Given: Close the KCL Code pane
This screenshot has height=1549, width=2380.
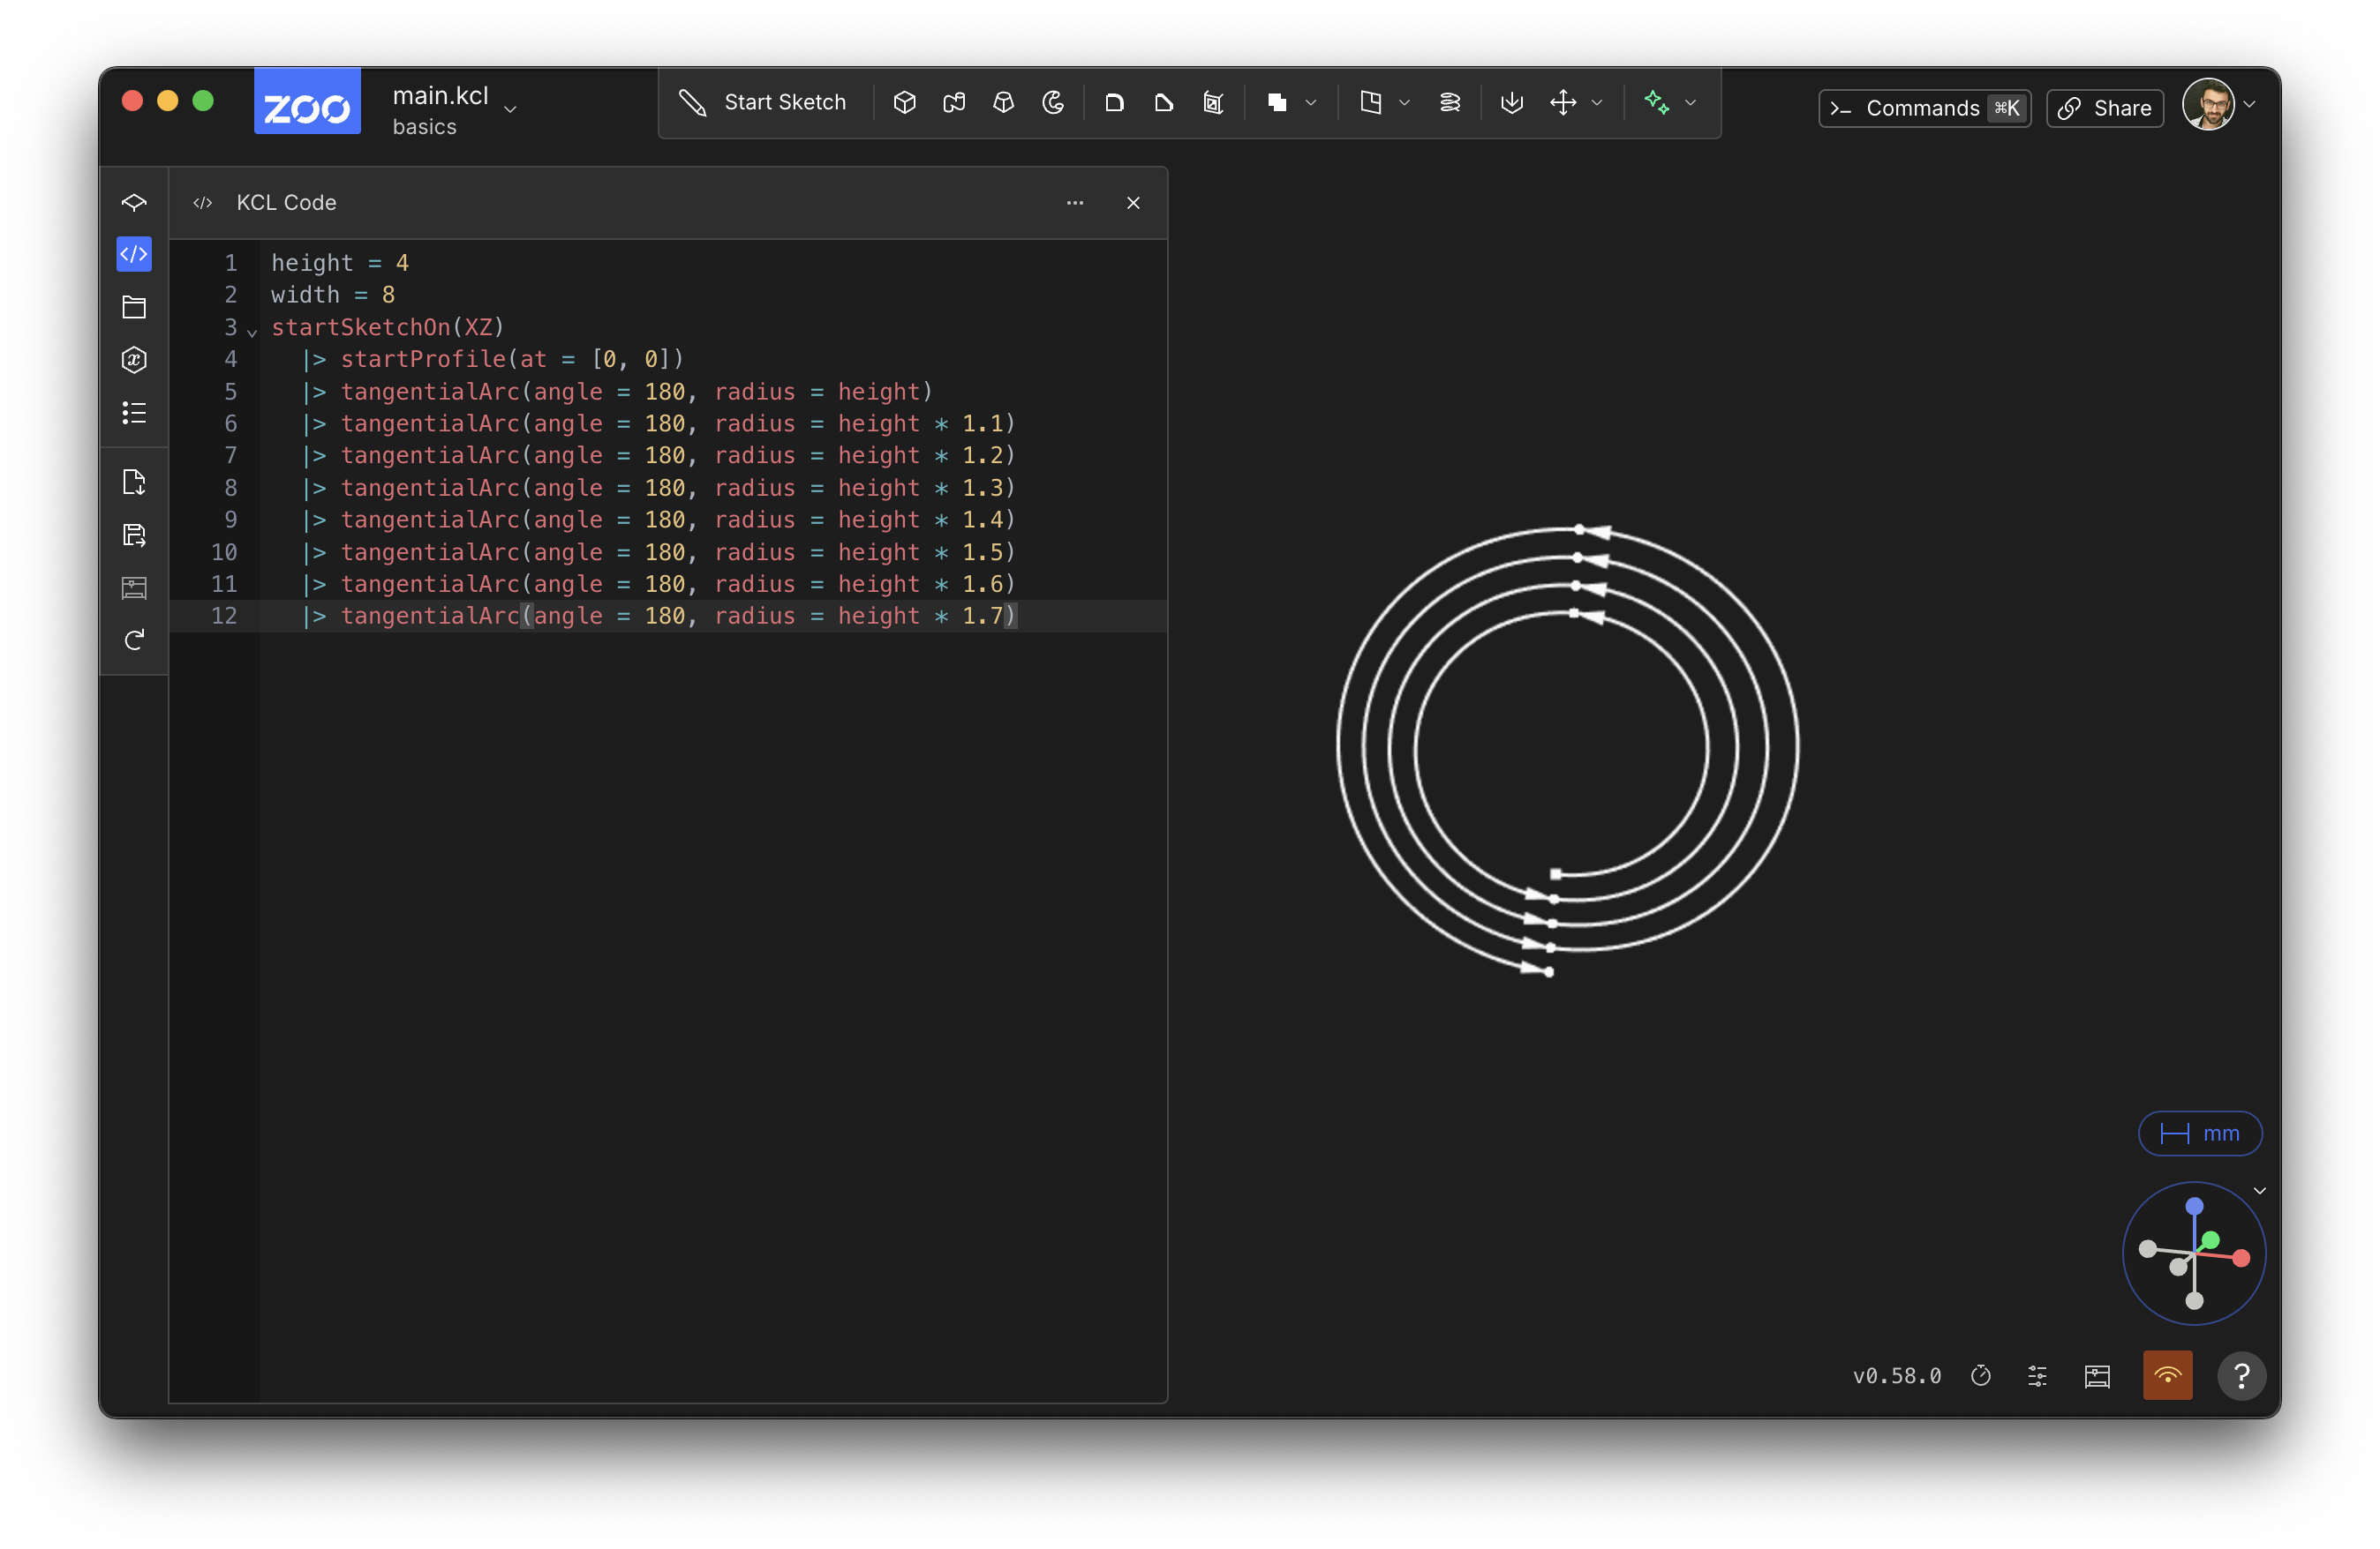Looking at the screenshot, I should click(x=1133, y=203).
